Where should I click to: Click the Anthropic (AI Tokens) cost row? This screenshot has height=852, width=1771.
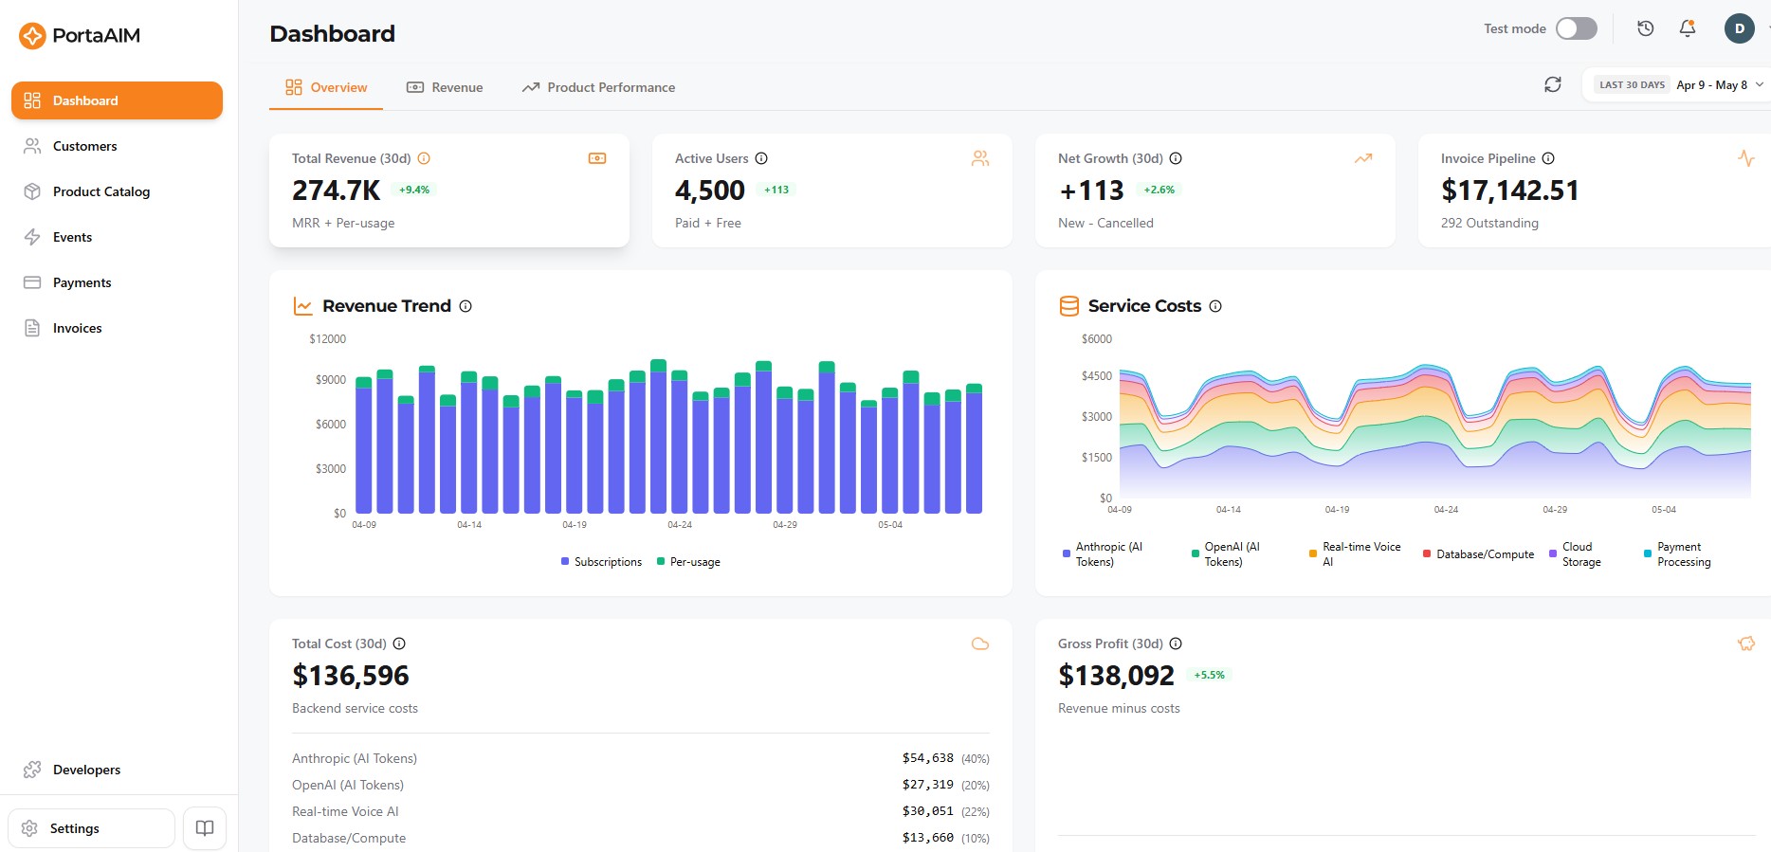[641, 758]
